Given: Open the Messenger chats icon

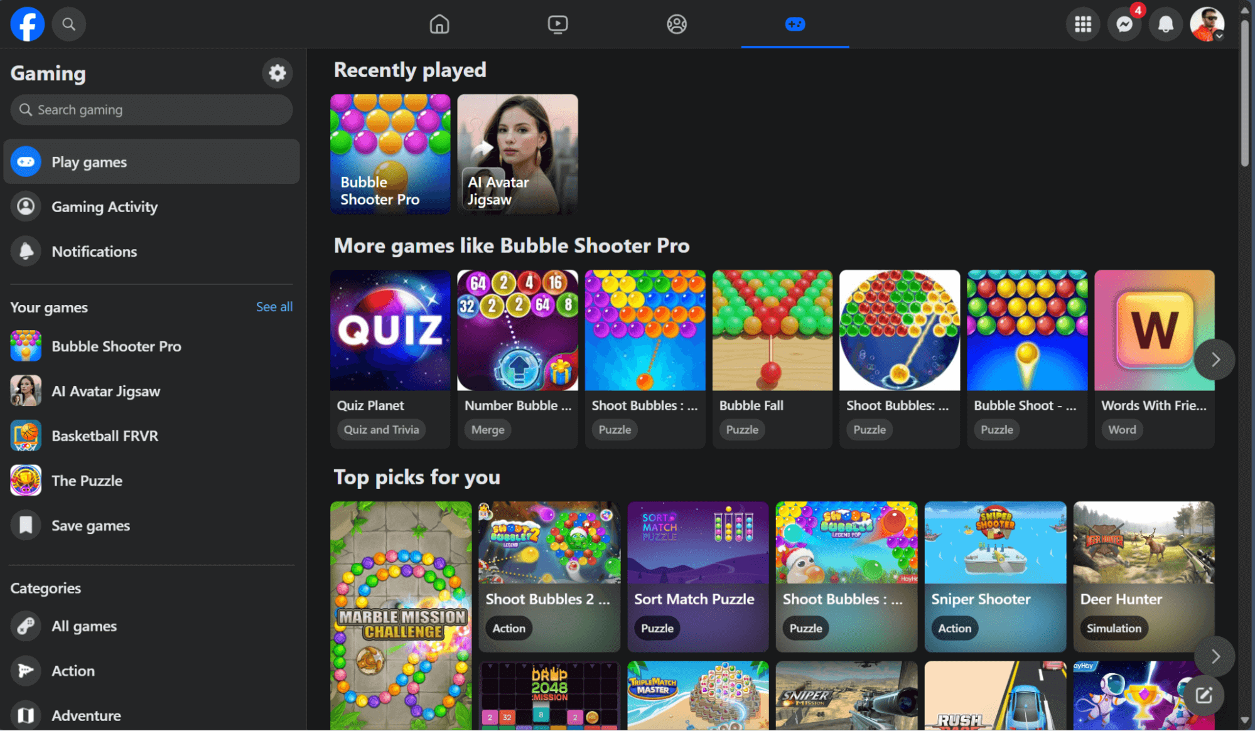Looking at the screenshot, I should [x=1124, y=24].
